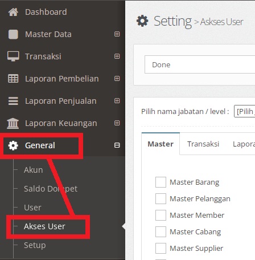This screenshot has height=260, width=255.
Task: Collapse the General menu minus button
Action: (117, 145)
